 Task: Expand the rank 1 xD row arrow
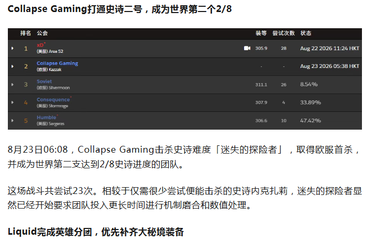tap(13, 48)
